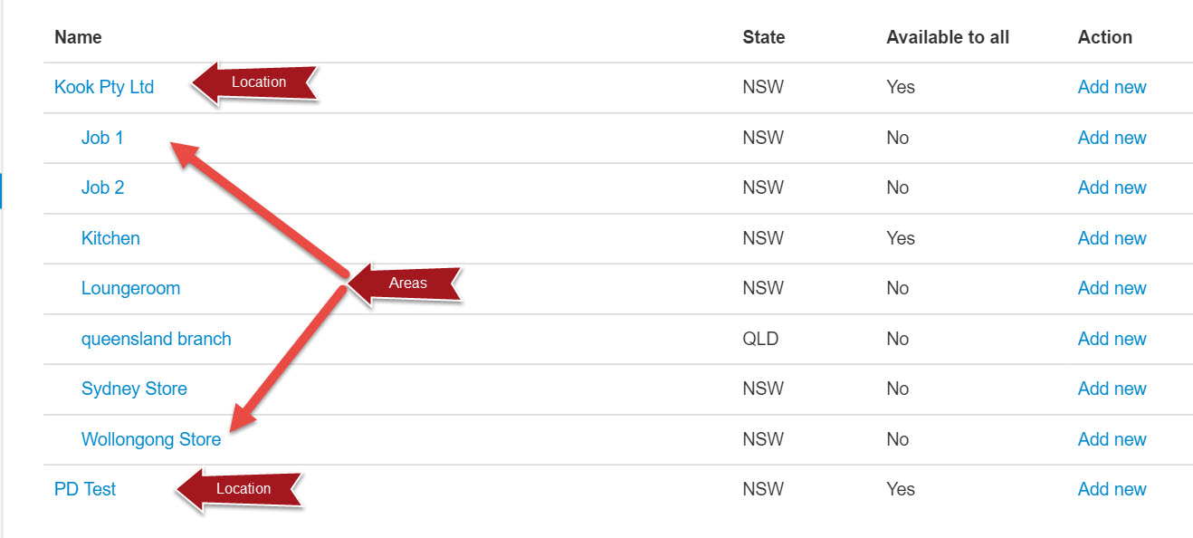Open the Job 2 area
Screen dimensions: 1193x538
tap(102, 187)
